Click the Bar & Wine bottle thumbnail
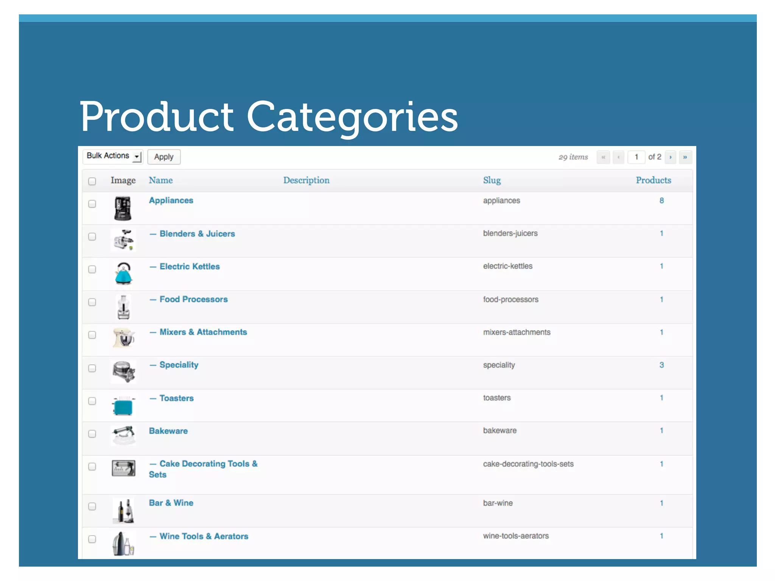775x581 pixels. pyautogui.click(x=124, y=511)
